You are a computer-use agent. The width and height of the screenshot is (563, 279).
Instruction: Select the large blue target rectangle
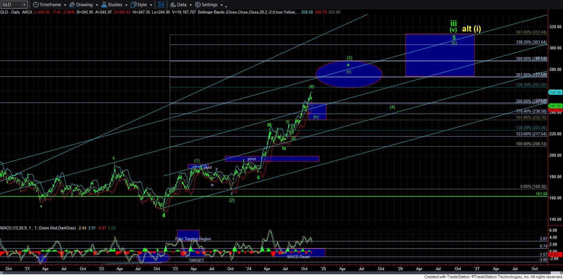(439, 55)
